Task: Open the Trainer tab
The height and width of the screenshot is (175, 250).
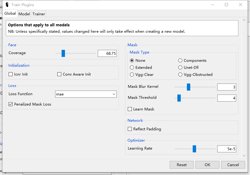Action: (39, 14)
